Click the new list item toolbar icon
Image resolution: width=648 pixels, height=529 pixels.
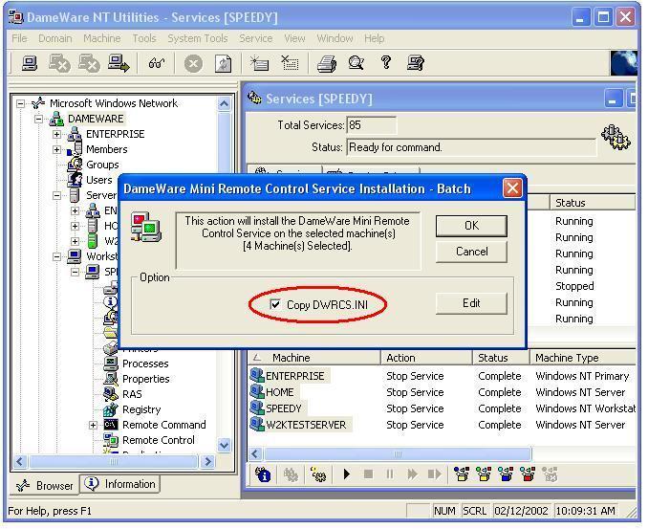[x=259, y=63]
